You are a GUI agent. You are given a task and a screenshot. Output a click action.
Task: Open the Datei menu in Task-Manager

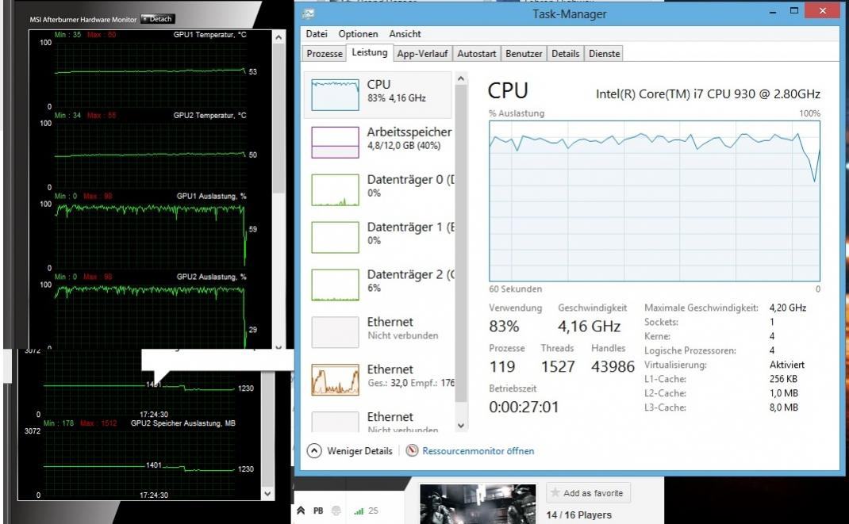(317, 34)
